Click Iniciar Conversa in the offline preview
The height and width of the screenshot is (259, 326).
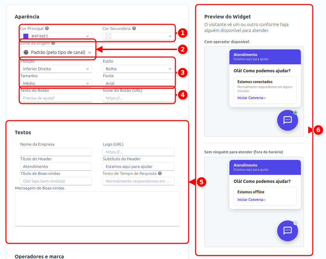[251, 200]
